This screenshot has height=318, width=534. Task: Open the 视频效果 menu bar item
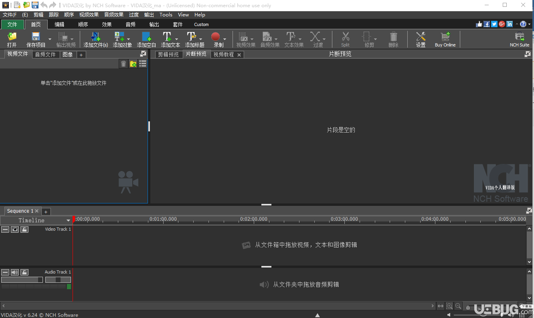click(89, 15)
